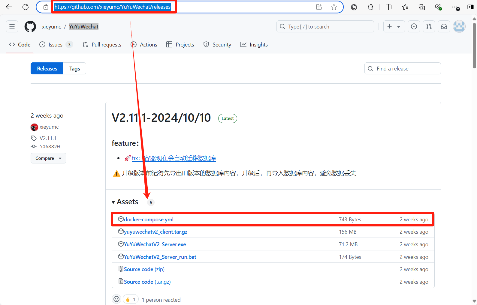This screenshot has height=305, width=477.
Task: Select the 743 Bytes size text
Action: coord(350,219)
